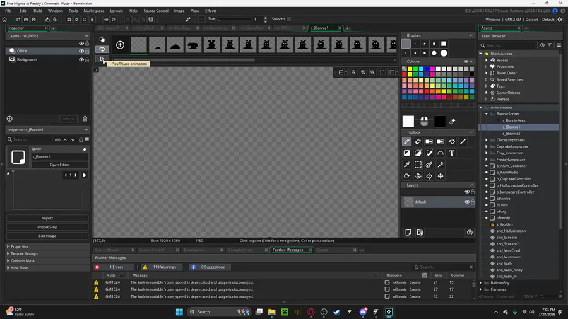Click the Import button
568x319 pixels.
pos(47,219)
